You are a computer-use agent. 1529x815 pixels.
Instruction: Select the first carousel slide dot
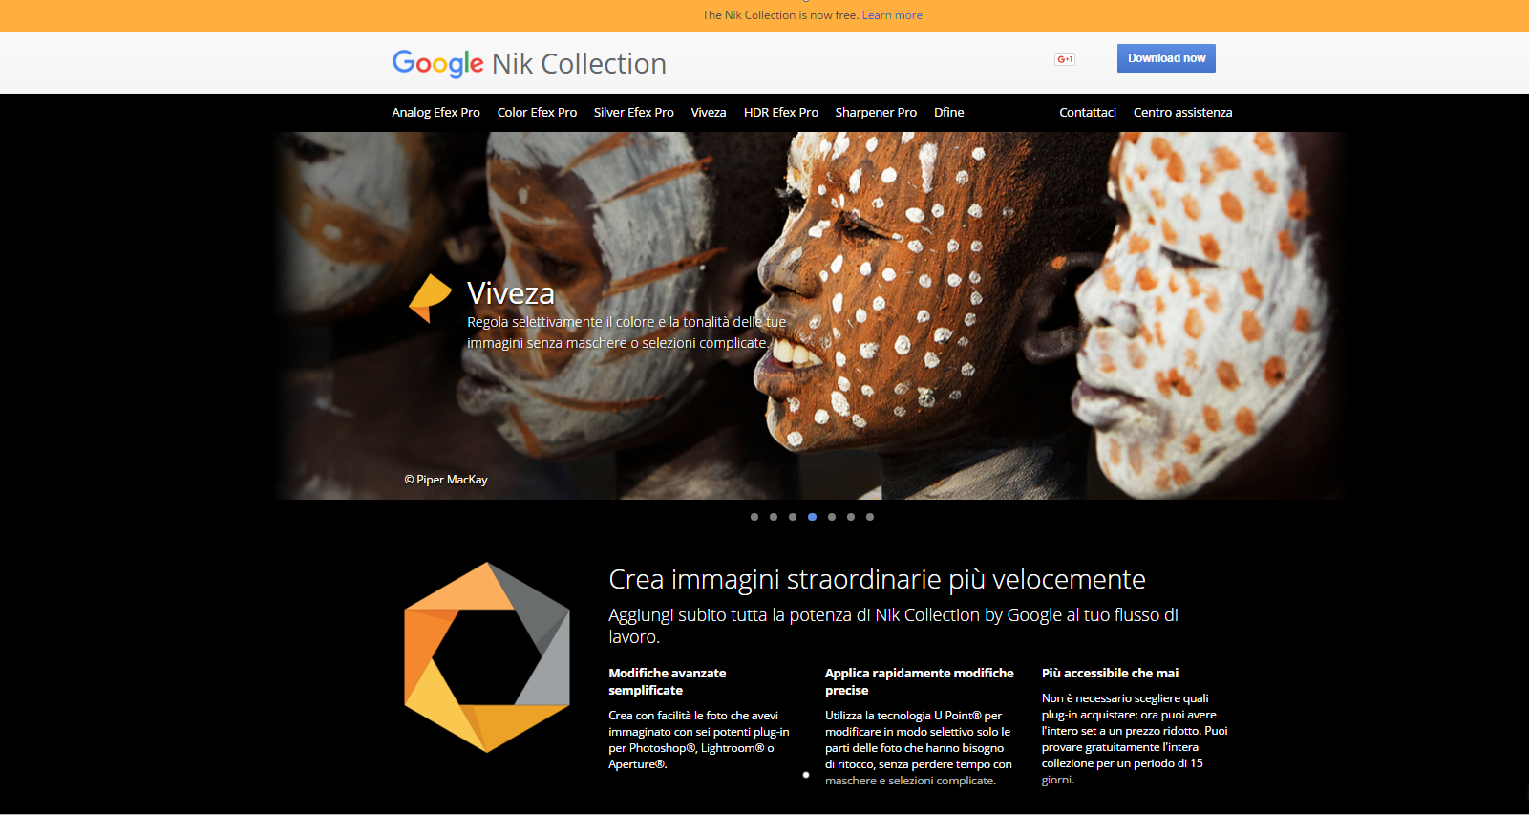[x=754, y=517]
